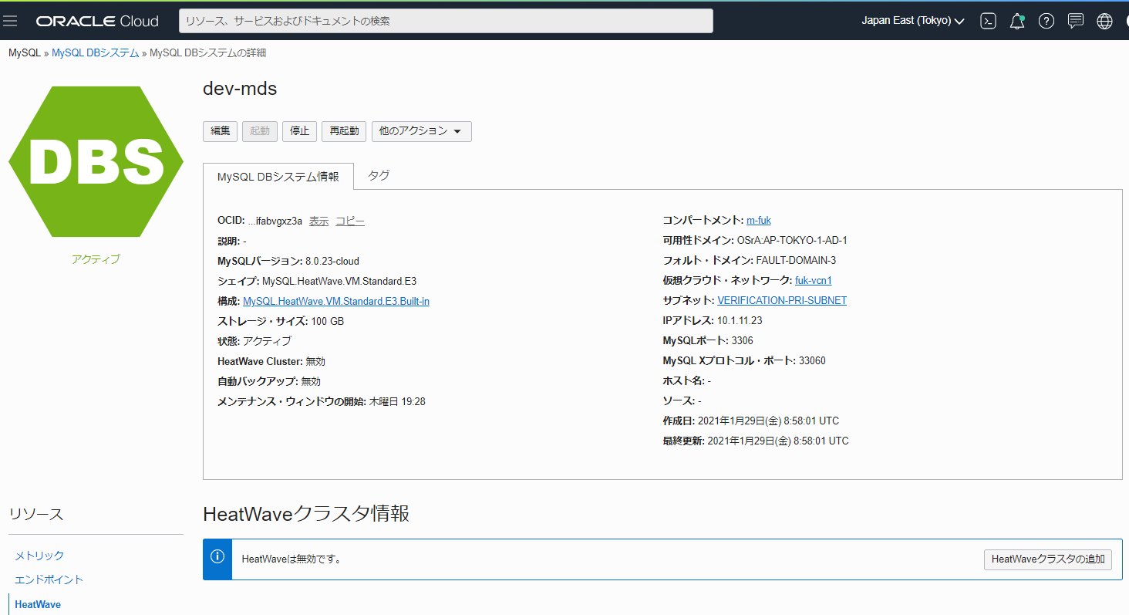Open the 他のアクション dropdown
This screenshot has width=1129, height=615.
coord(421,131)
